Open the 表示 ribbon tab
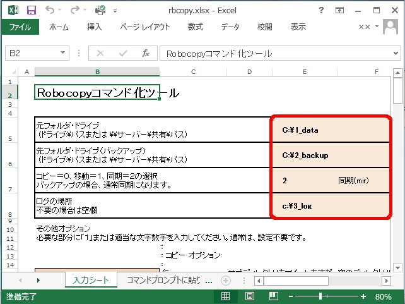 [298, 27]
